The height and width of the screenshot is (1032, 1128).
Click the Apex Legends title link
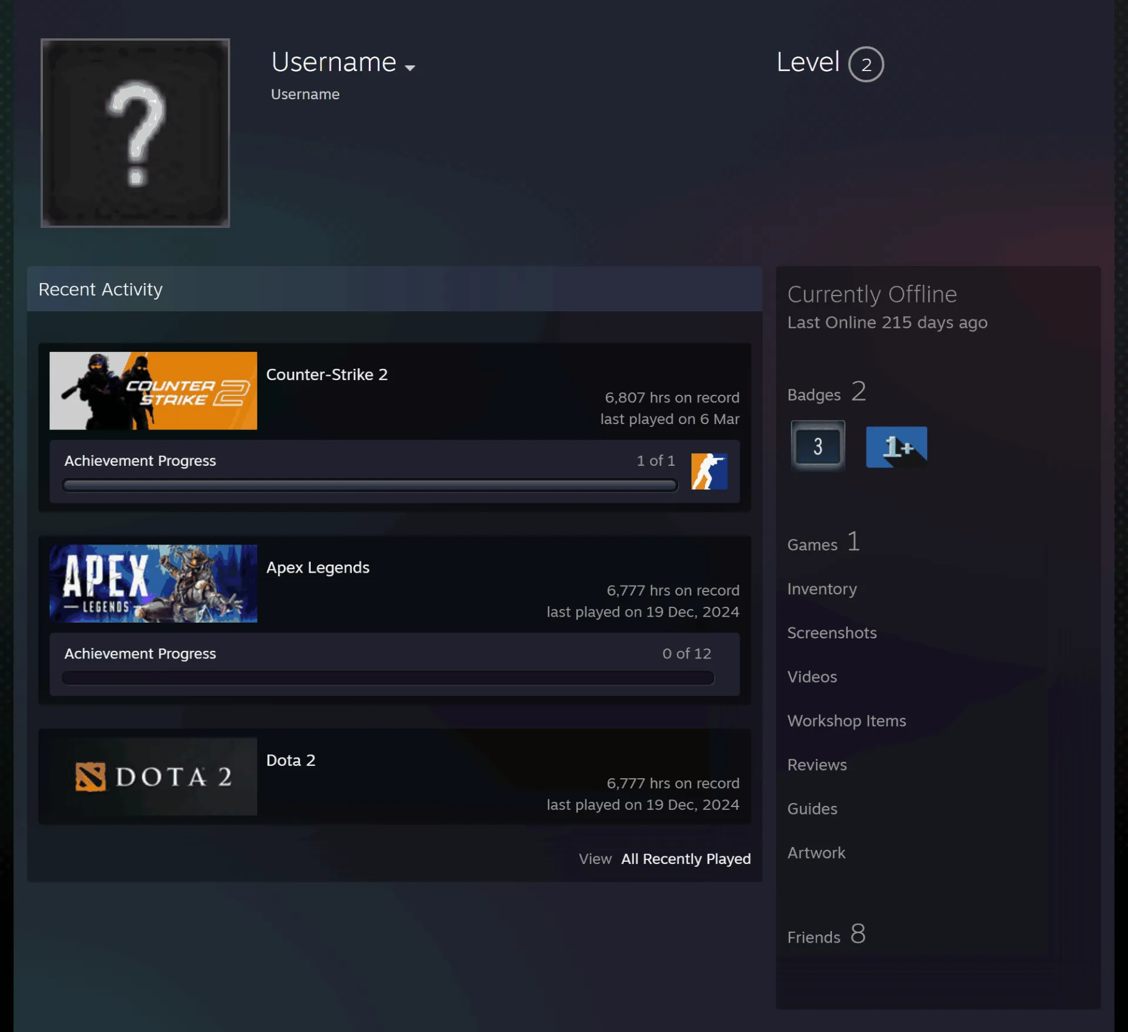click(x=318, y=567)
